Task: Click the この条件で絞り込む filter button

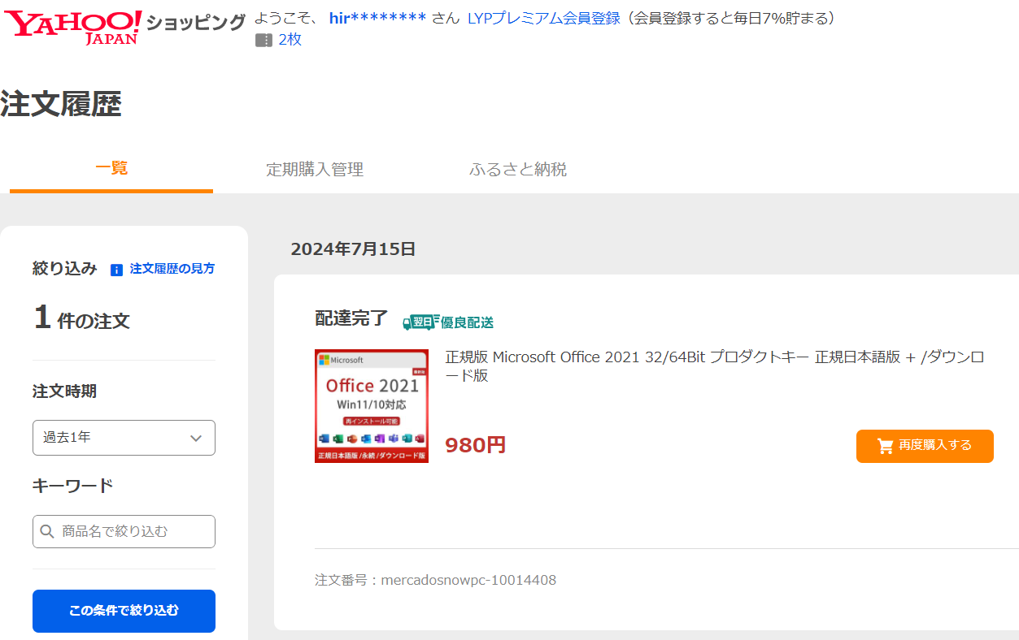Action: click(x=124, y=611)
